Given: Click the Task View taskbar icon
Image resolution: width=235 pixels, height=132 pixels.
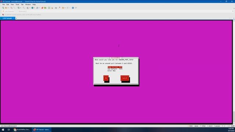Looking at the screenshot, I should [9, 129].
